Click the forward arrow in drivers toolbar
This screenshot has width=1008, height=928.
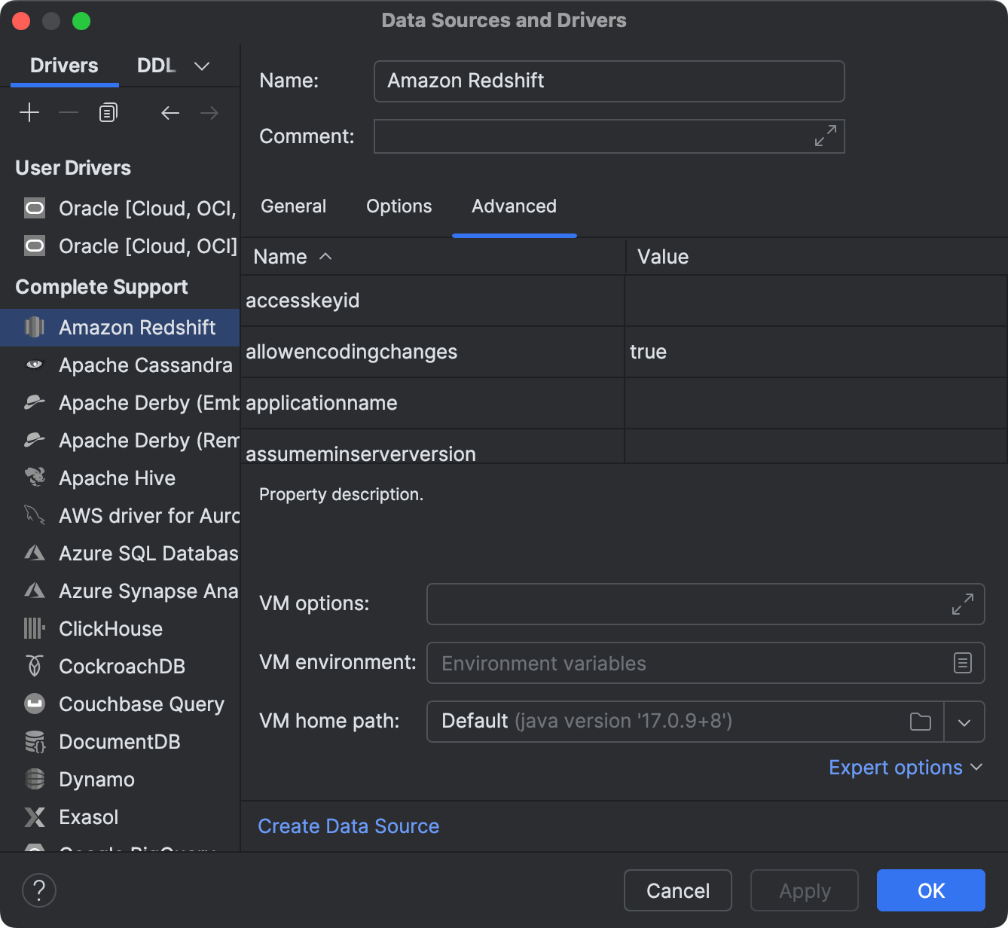[x=209, y=113]
